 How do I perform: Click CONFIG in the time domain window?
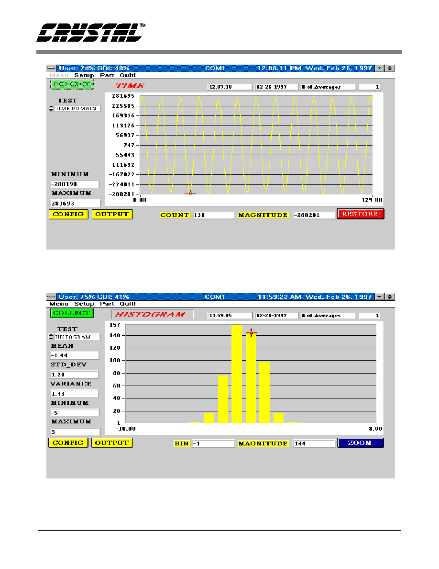[x=68, y=215]
